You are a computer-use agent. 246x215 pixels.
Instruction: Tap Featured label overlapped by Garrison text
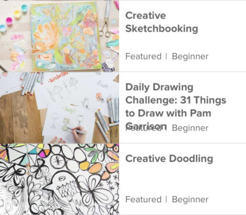pyautogui.click(x=143, y=128)
